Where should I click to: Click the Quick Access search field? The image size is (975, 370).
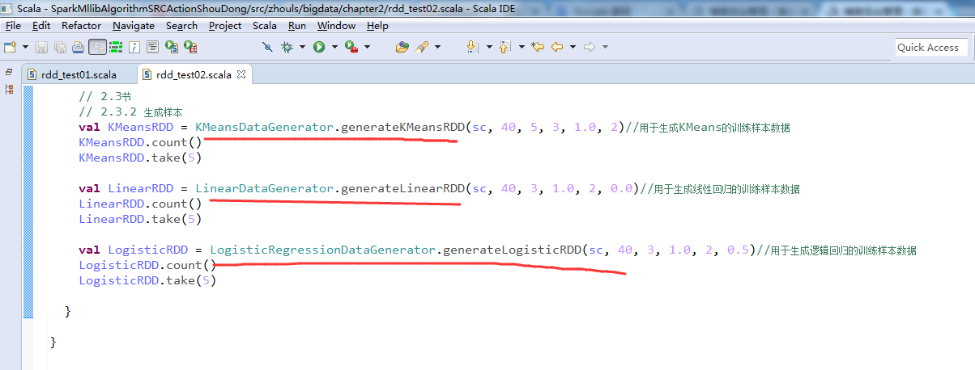tap(930, 48)
